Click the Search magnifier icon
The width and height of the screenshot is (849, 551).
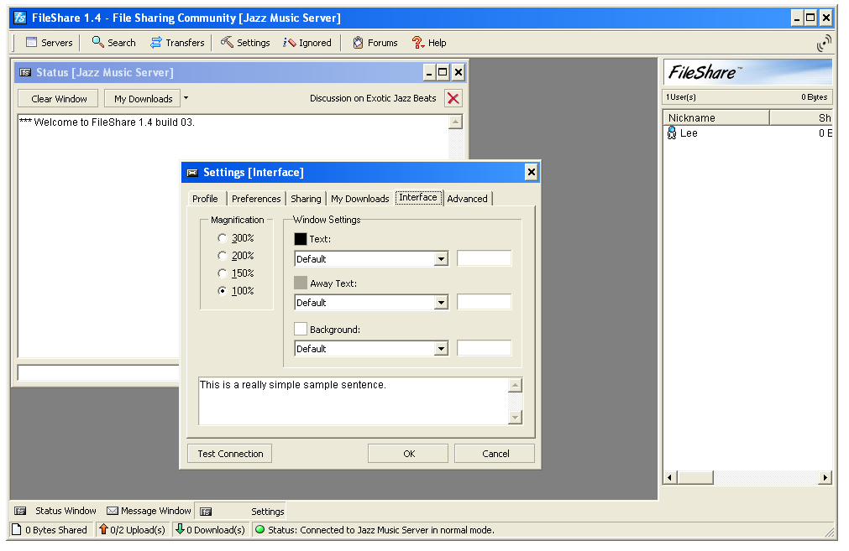point(98,43)
